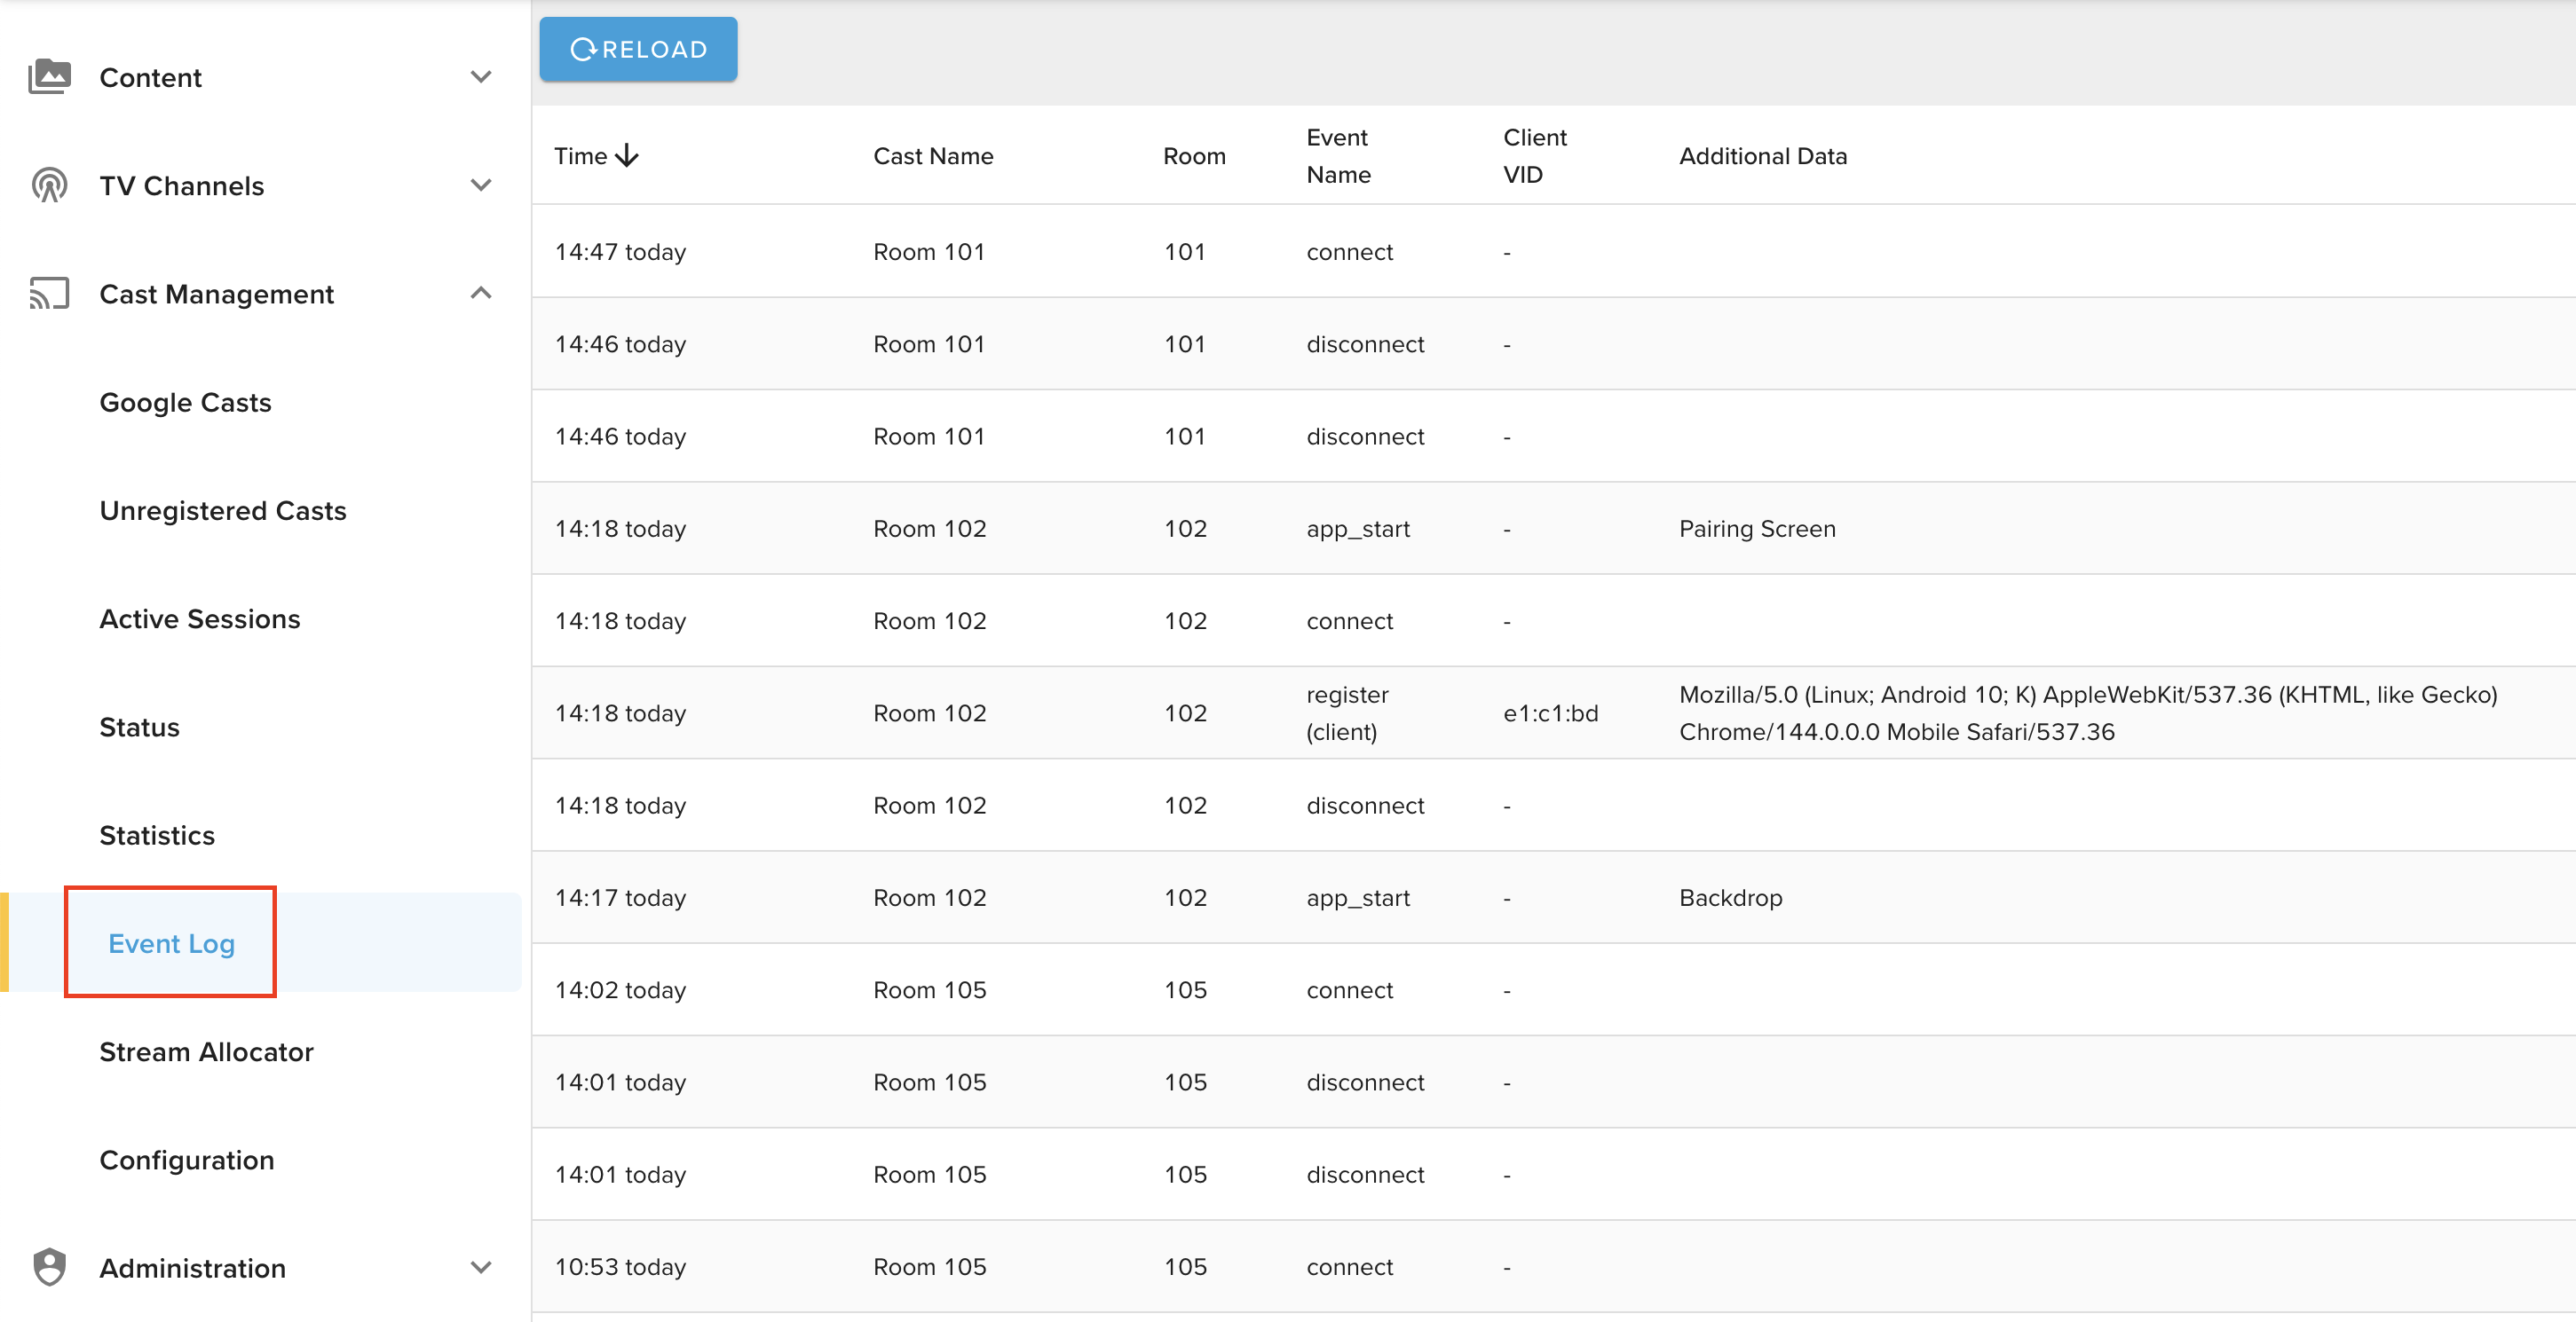Click the Content images icon in sidebar
The image size is (2576, 1322).
[x=49, y=77]
